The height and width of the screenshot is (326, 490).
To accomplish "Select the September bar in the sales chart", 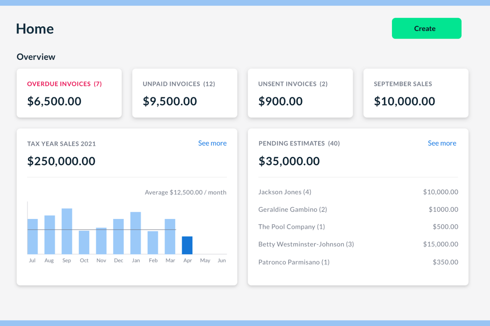I will pos(67,231).
